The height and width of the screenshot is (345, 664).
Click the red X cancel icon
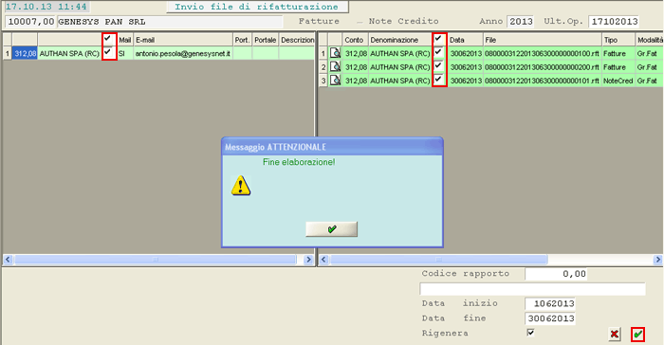[615, 334]
